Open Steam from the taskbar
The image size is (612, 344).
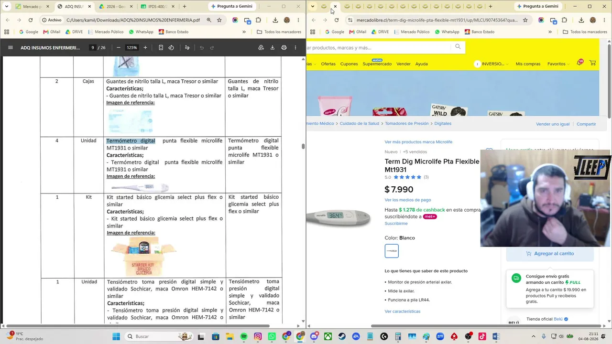tap(342, 336)
